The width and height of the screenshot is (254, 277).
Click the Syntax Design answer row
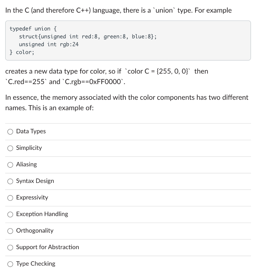tap(35, 181)
